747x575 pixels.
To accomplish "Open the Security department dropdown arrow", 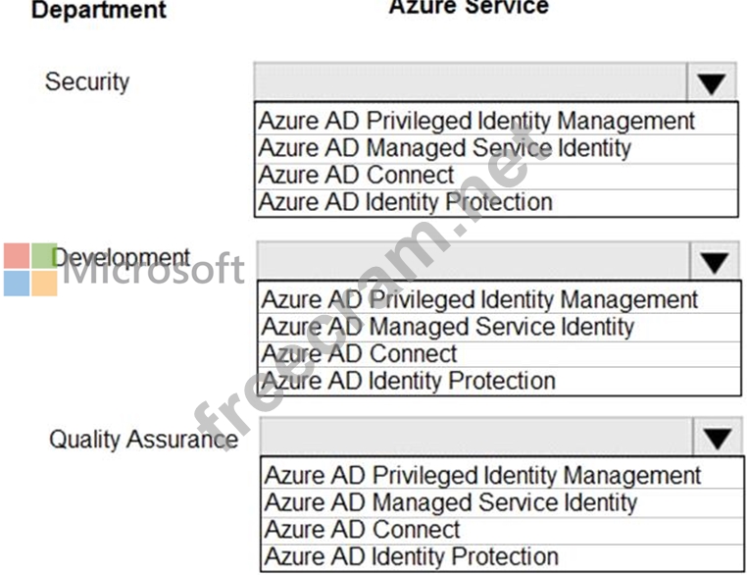I will click(x=712, y=82).
